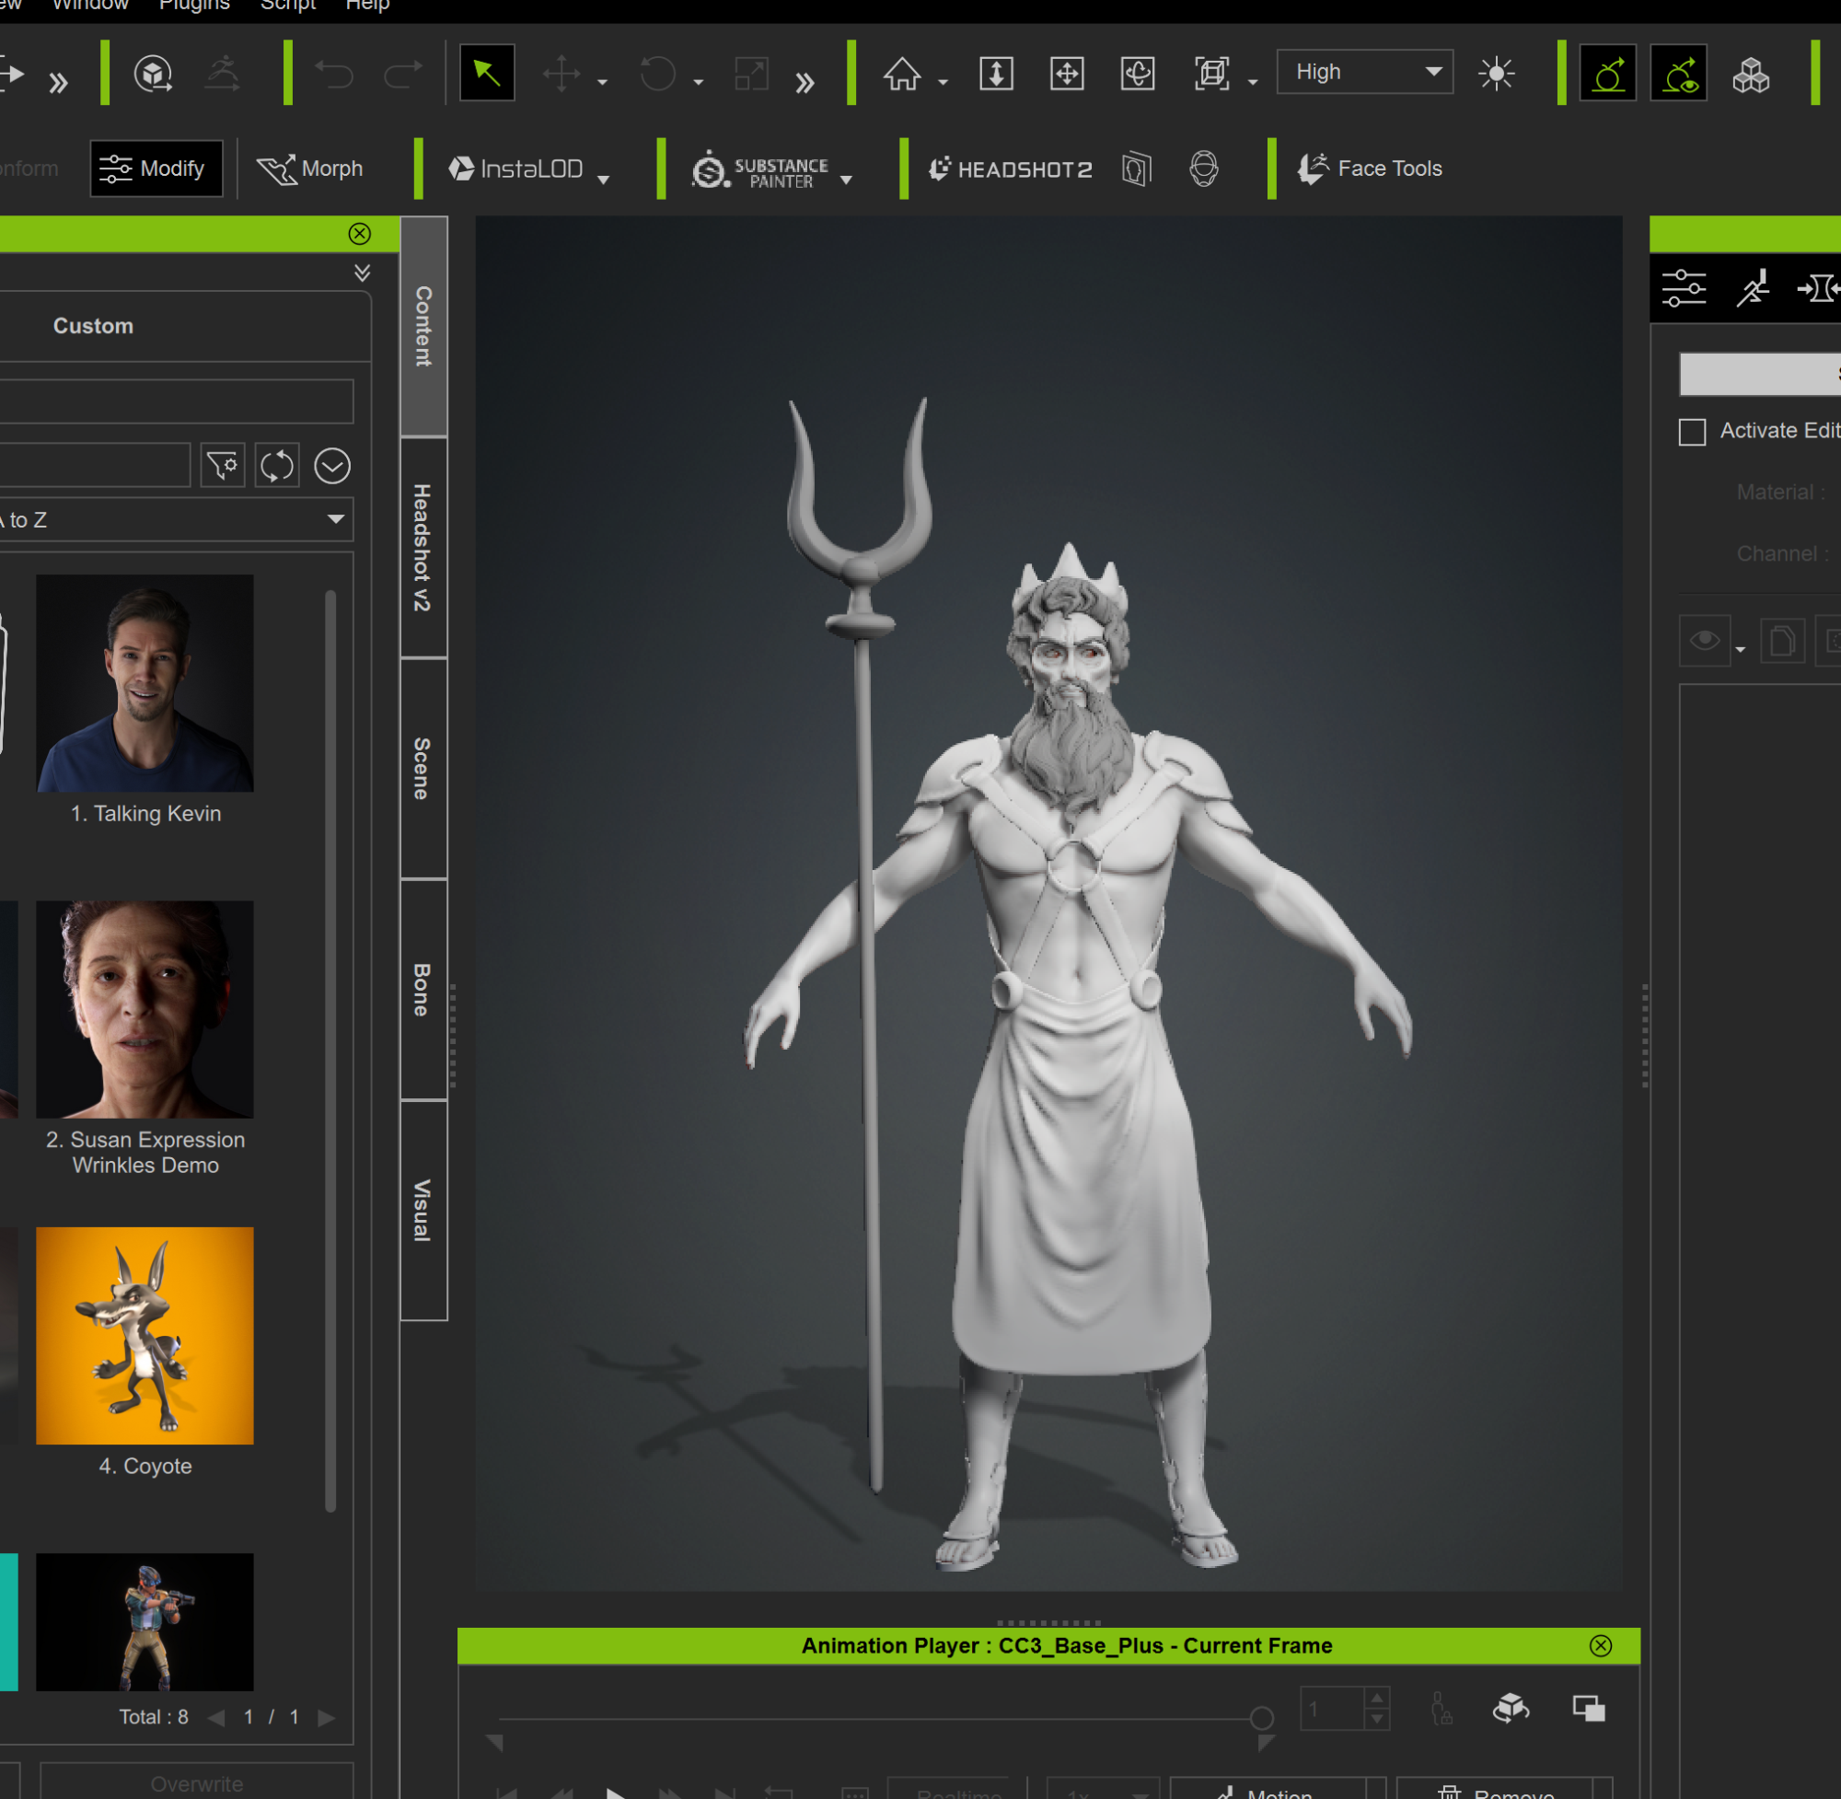This screenshot has width=1841, height=1799.
Task: Expand the Rotate tool dropdown arrow
Action: coord(698,83)
